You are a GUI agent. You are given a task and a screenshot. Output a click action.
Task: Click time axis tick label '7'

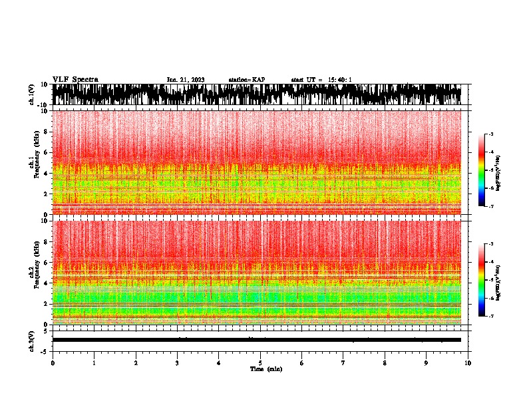[343, 363]
